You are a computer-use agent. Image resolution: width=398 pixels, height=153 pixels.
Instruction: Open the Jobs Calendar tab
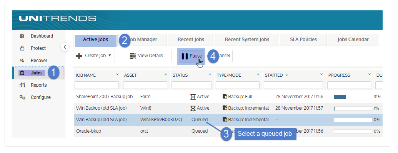click(x=353, y=39)
